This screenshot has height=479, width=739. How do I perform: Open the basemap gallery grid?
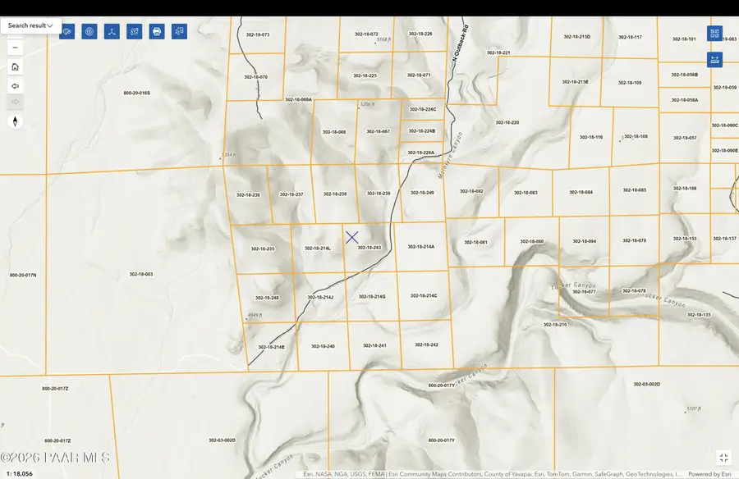pyautogui.click(x=714, y=34)
